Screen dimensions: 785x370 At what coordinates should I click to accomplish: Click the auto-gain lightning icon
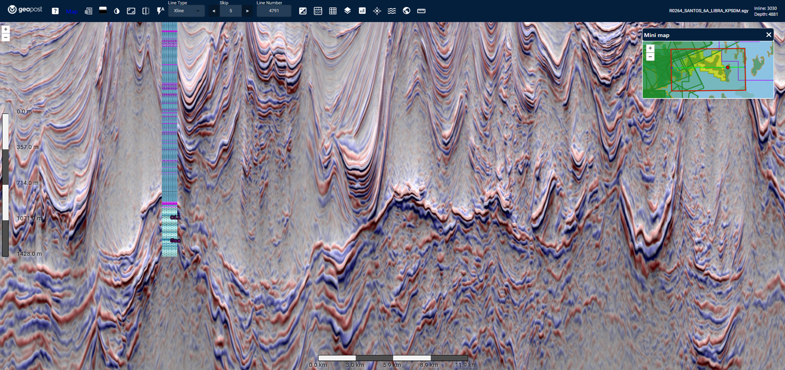[x=160, y=11]
